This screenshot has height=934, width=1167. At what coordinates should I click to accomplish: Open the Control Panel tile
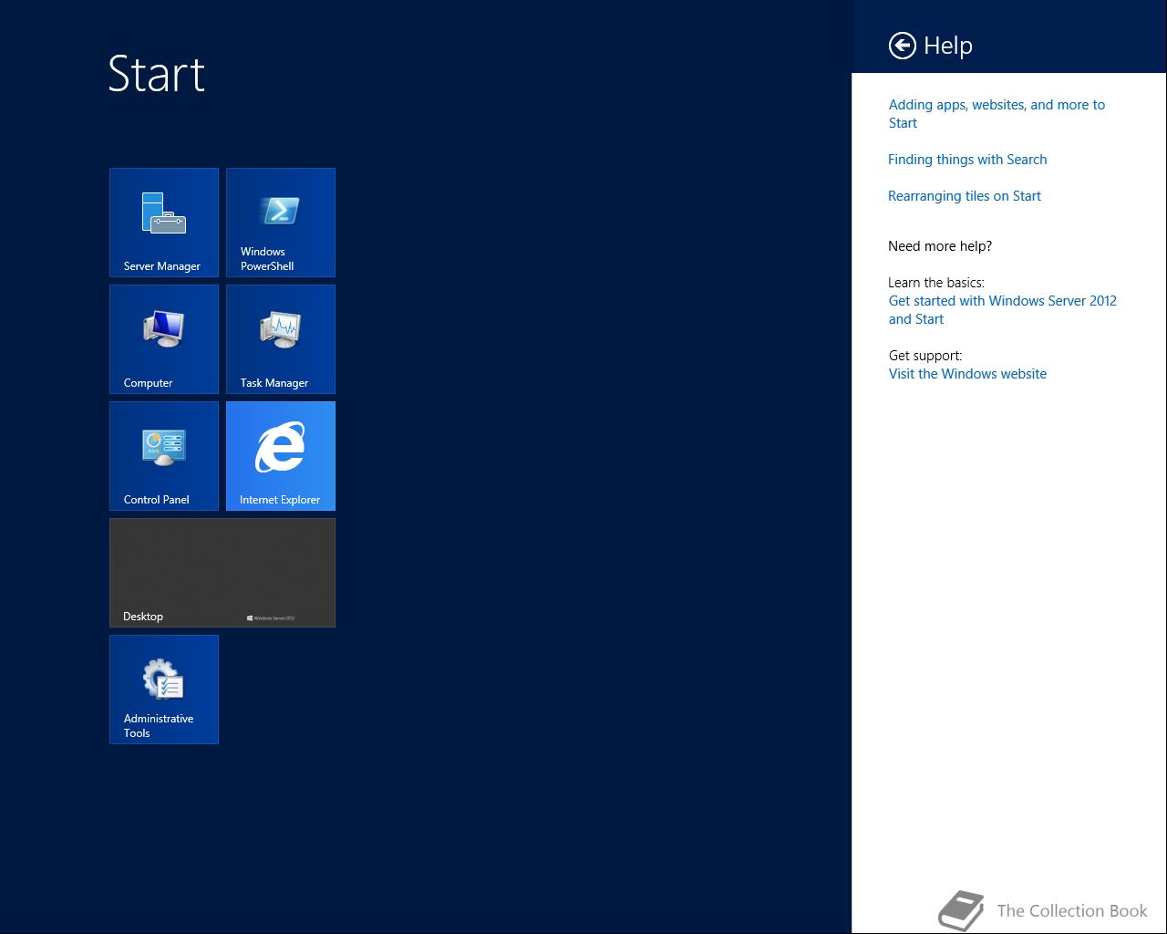164,456
